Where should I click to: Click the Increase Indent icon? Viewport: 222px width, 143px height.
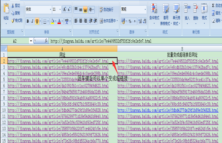coord(95,21)
